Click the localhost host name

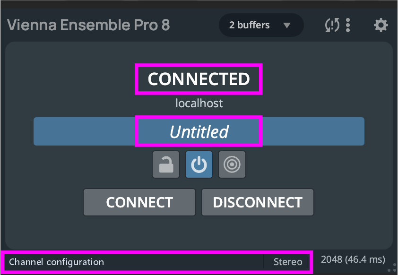click(199, 103)
